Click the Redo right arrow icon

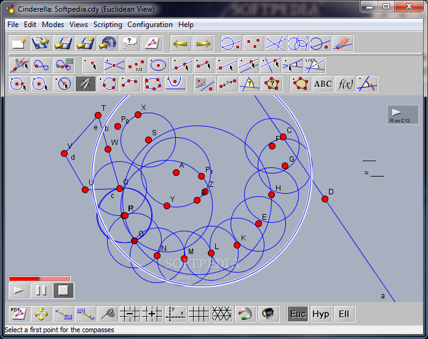203,44
